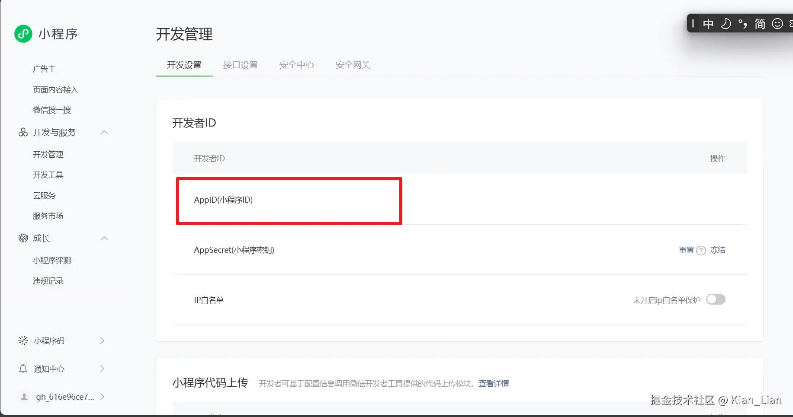Select the 开发设置 tab

[x=184, y=65]
